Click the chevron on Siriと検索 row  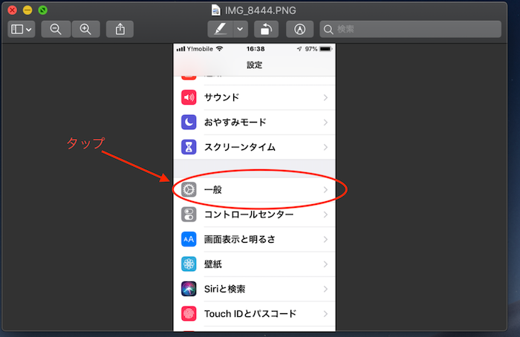click(325, 289)
